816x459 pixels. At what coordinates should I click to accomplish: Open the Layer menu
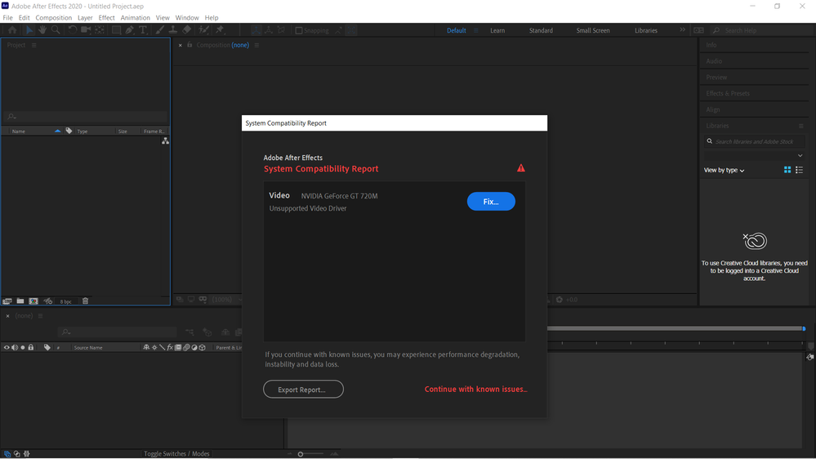tap(85, 18)
